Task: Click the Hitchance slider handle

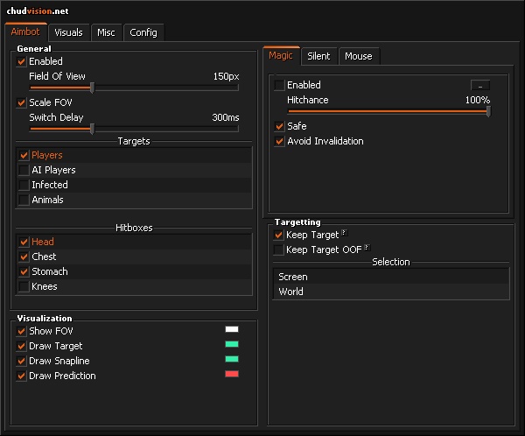Action: [488, 111]
